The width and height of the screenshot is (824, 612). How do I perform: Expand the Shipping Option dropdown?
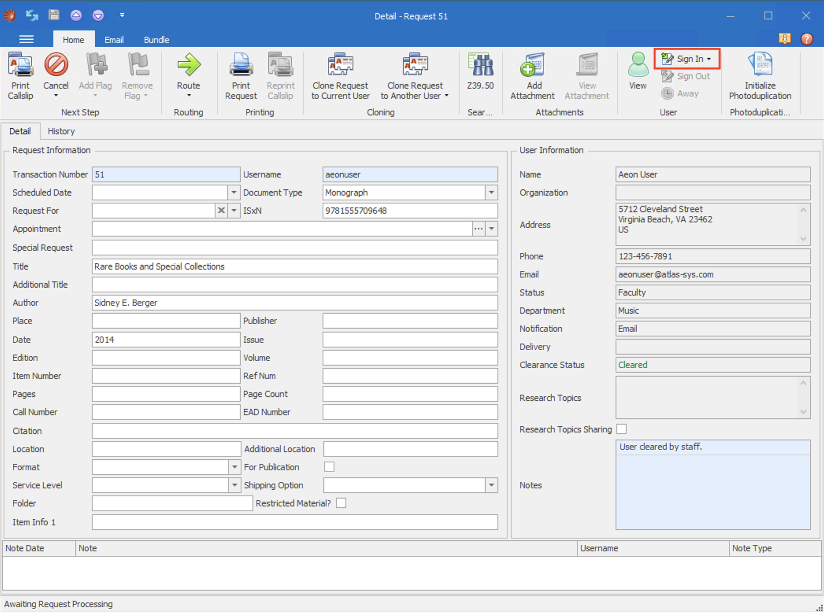[x=491, y=485]
